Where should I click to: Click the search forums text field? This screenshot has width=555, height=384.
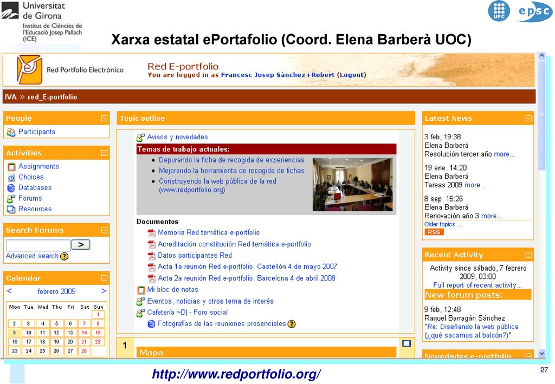[38, 245]
